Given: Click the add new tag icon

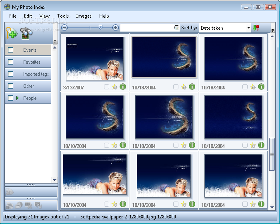Looking at the screenshot, I should coord(12,33).
